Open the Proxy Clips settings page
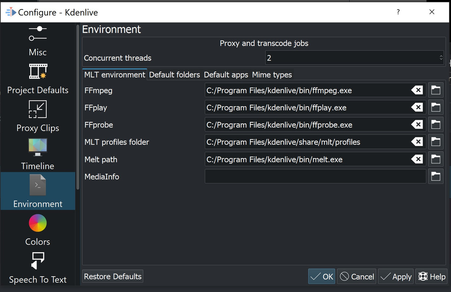This screenshot has width=451, height=292. [38, 116]
